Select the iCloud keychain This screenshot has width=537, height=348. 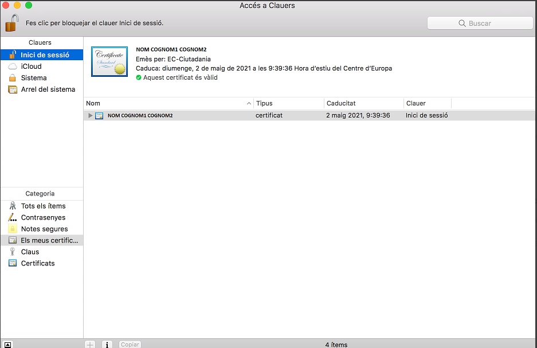pos(31,67)
